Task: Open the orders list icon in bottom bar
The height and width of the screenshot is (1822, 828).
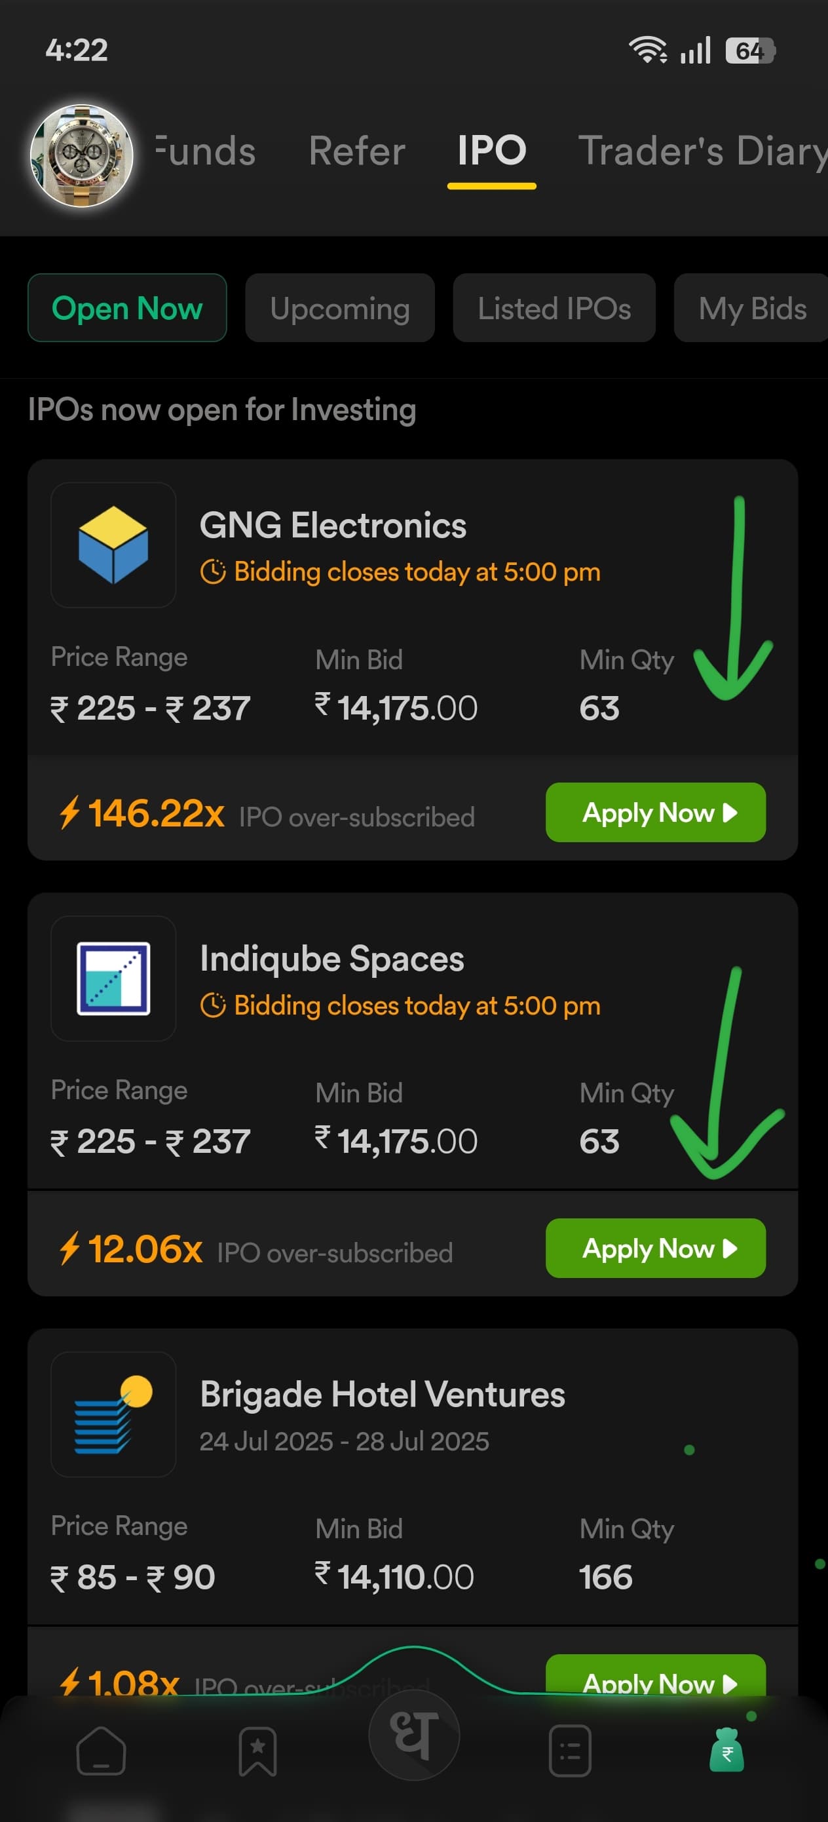Action: click(570, 1751)
